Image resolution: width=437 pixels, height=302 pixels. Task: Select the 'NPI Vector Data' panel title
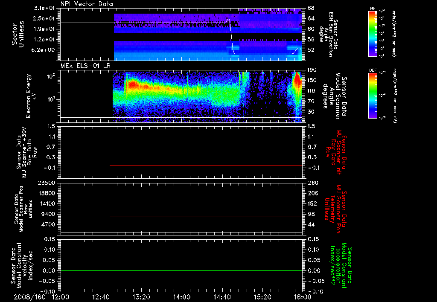click(x=87, y=4)
